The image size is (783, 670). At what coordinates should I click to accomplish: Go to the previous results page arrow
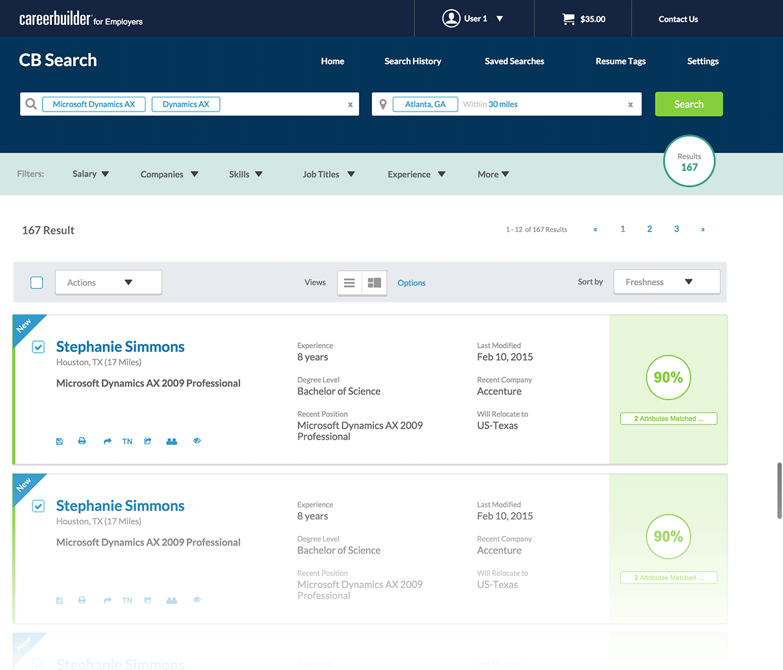click(x=595, y=230)
